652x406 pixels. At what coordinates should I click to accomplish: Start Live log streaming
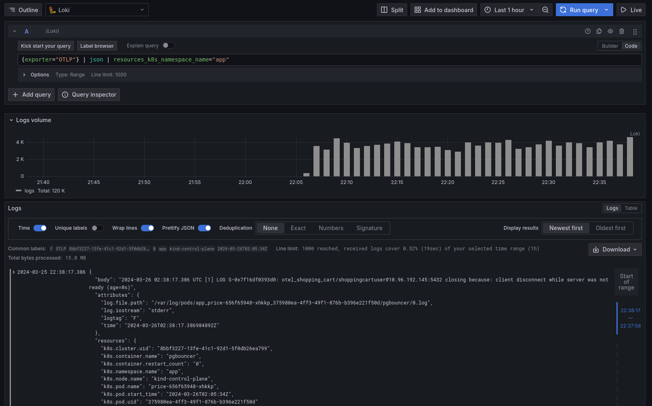click(x=631, y=10)
